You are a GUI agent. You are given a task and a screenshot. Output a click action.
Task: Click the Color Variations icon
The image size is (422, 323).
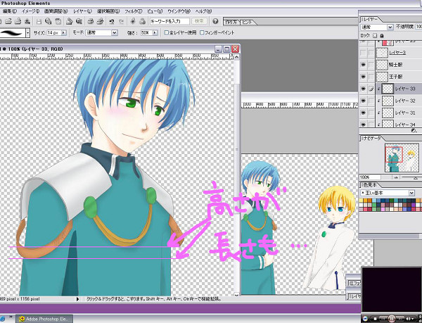[x=142, y=21]
